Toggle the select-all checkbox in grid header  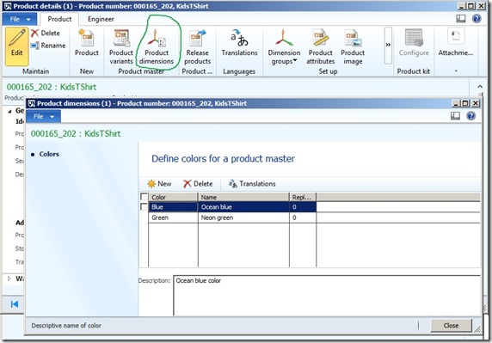tap(144, 197)
